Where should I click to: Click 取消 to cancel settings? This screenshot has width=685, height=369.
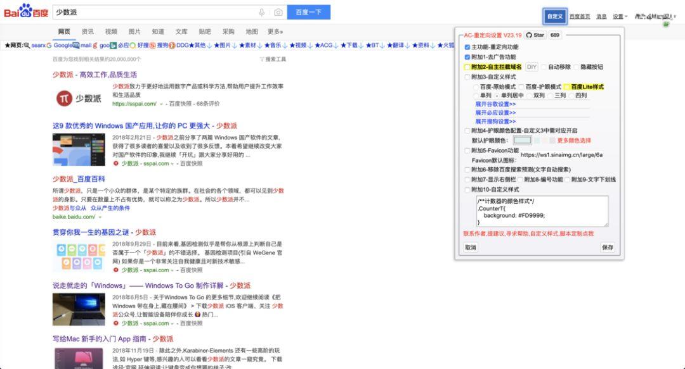pyautogui.click(x=471, y=247)
